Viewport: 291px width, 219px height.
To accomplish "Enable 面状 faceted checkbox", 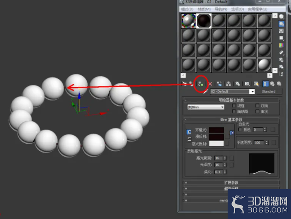I will pyautogui.click(x=257, y=111).
